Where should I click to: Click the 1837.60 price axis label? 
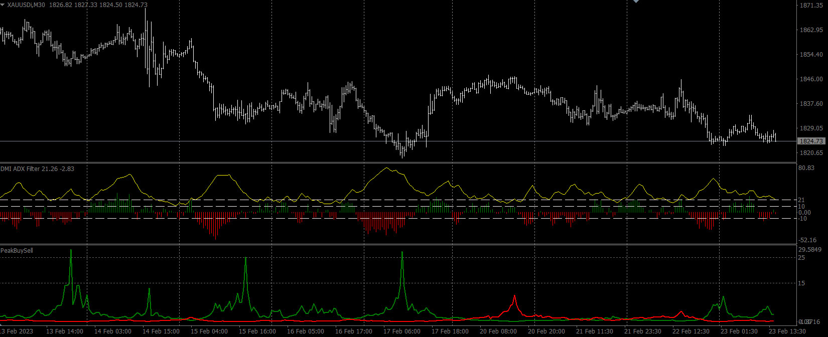[x=811, y=104]
